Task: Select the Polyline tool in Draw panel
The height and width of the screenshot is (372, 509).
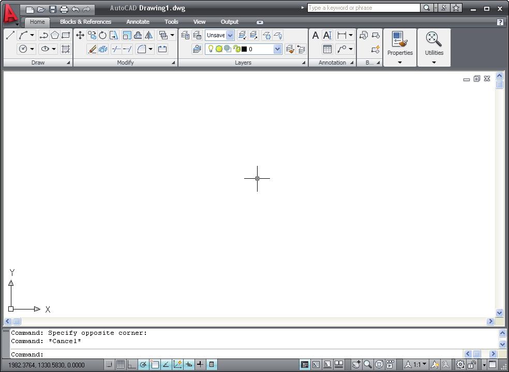Action: click(x=43, y=35)
